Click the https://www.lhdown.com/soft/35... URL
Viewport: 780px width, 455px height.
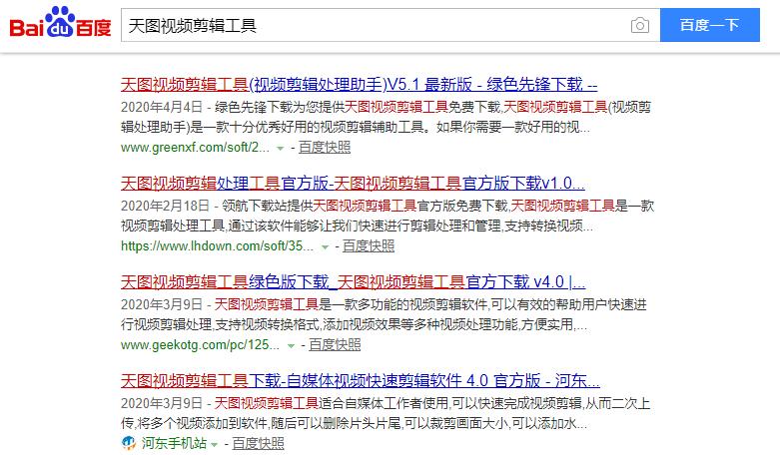217,245
